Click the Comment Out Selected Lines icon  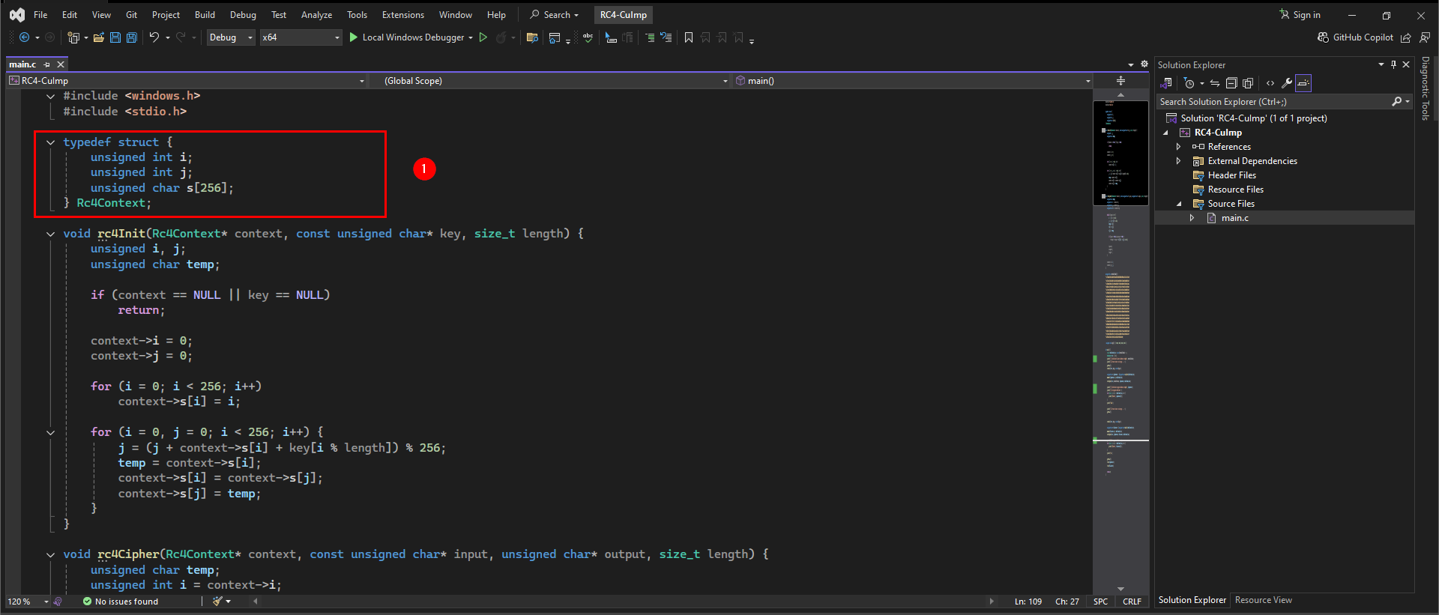[x=650, y=37]
